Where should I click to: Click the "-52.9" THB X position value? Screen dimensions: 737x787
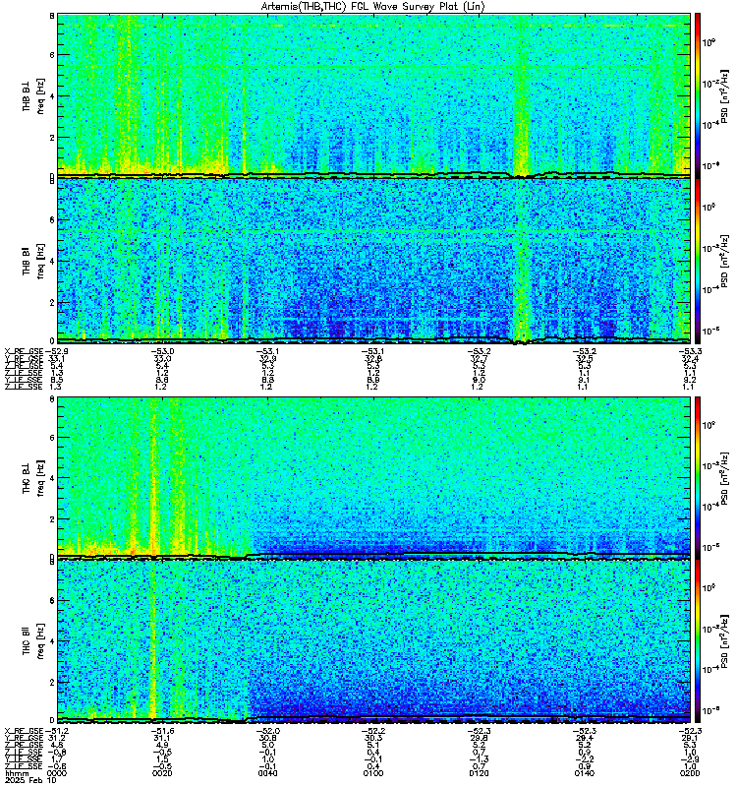click(57, 351)
